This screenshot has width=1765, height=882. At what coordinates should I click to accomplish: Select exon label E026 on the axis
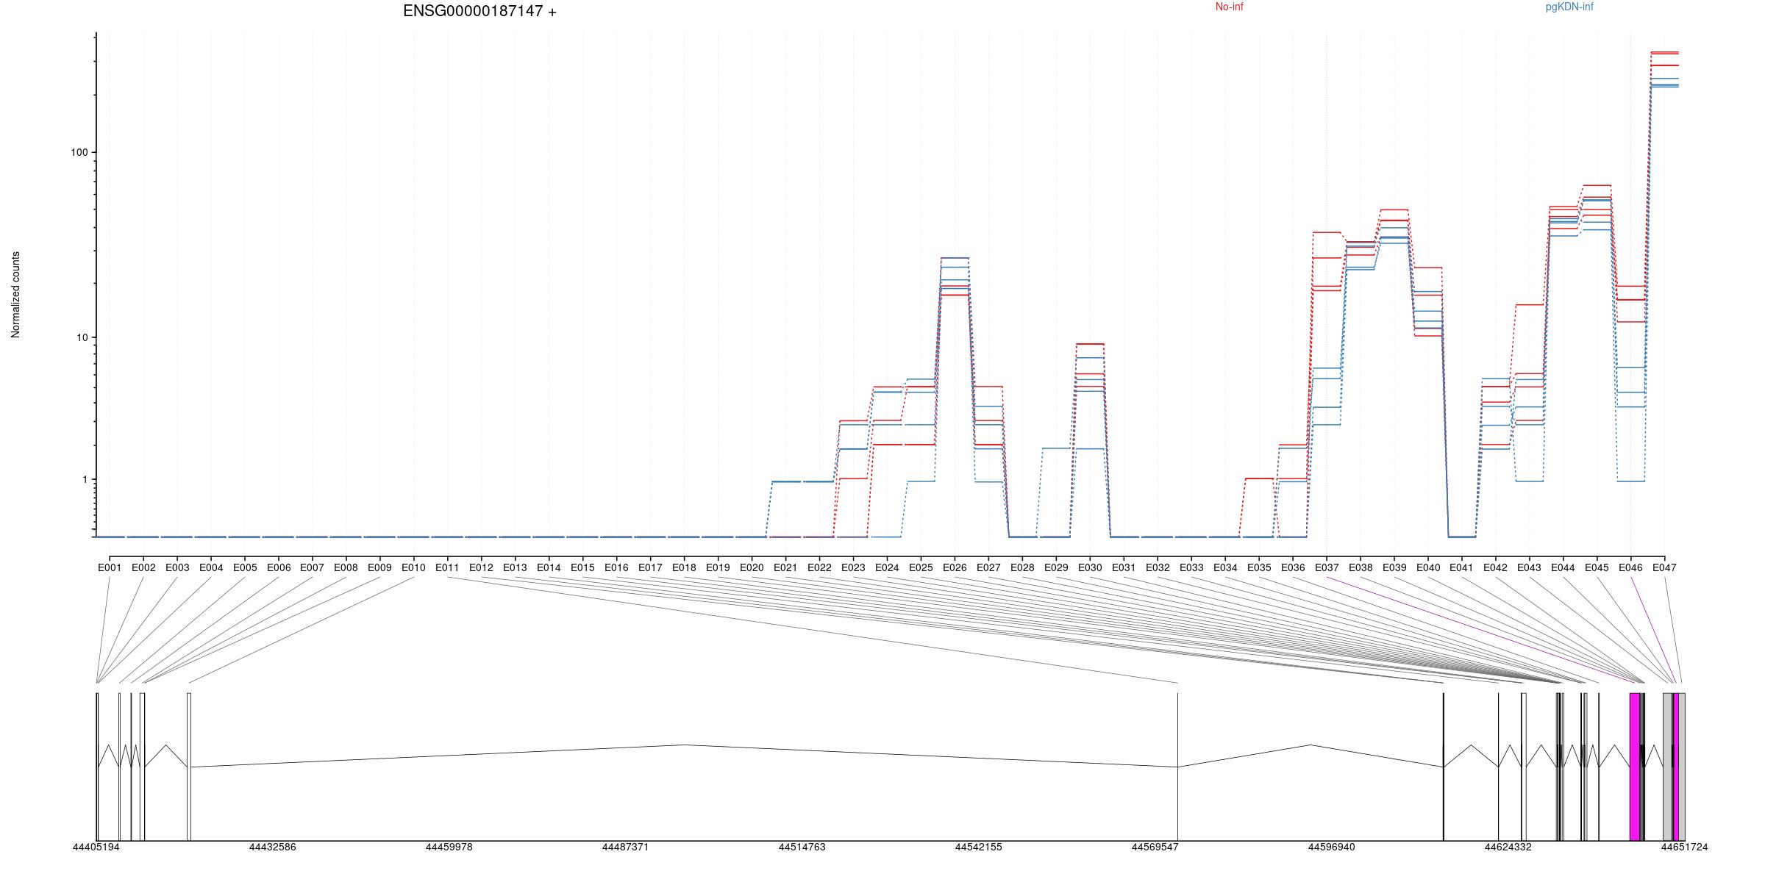point(955,568)
